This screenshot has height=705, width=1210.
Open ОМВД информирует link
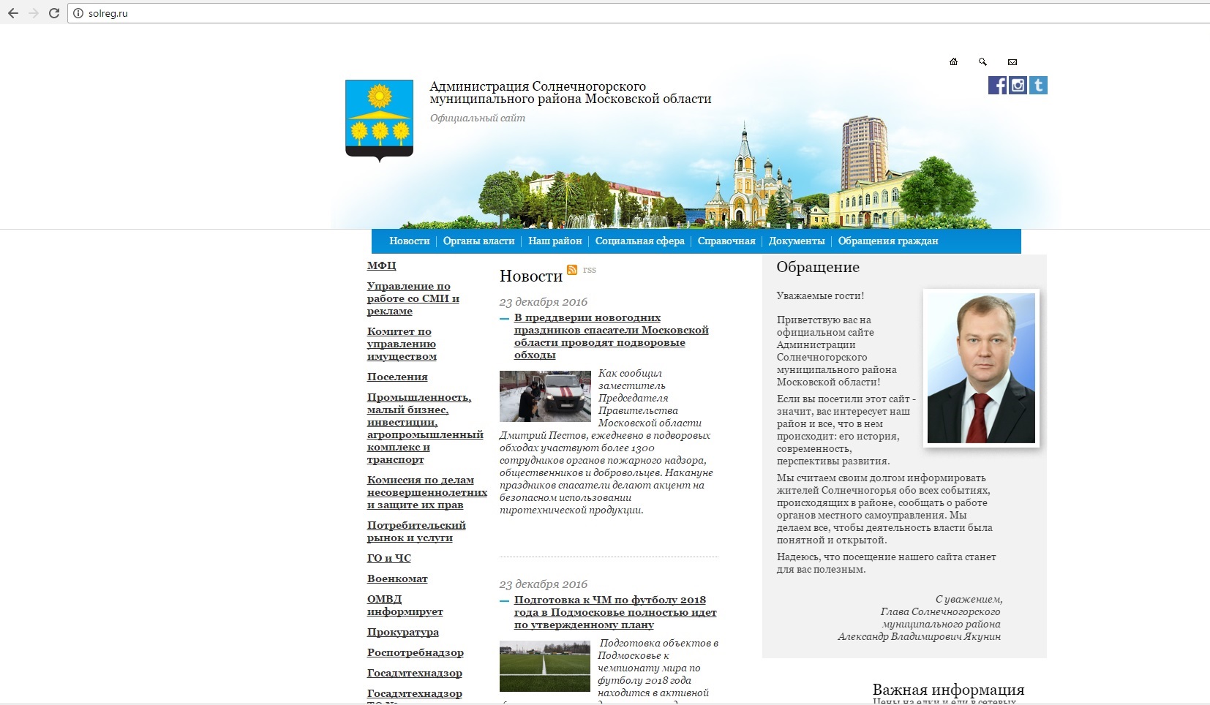click(x=405, y=605)
